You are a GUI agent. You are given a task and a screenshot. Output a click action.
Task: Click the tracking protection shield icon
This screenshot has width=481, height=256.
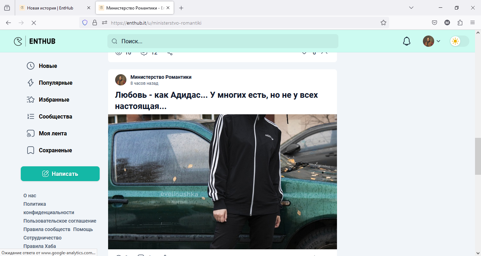85,23
